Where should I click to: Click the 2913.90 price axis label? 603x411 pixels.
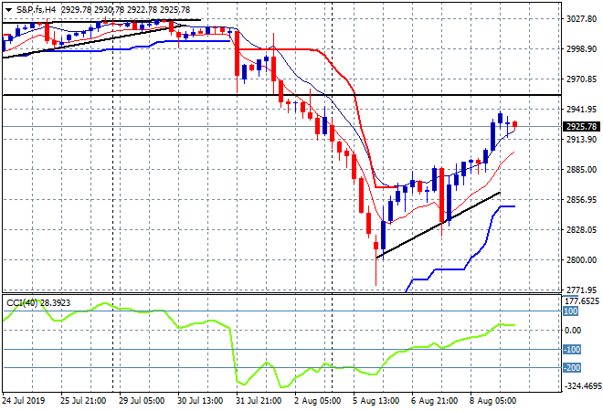581,139
